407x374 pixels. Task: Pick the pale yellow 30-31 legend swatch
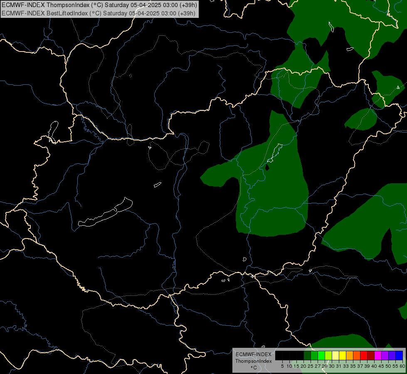tap(335, 355)
